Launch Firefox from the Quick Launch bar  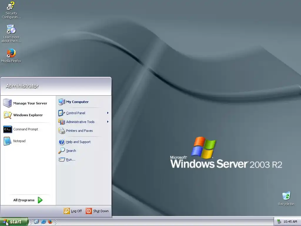50,222
